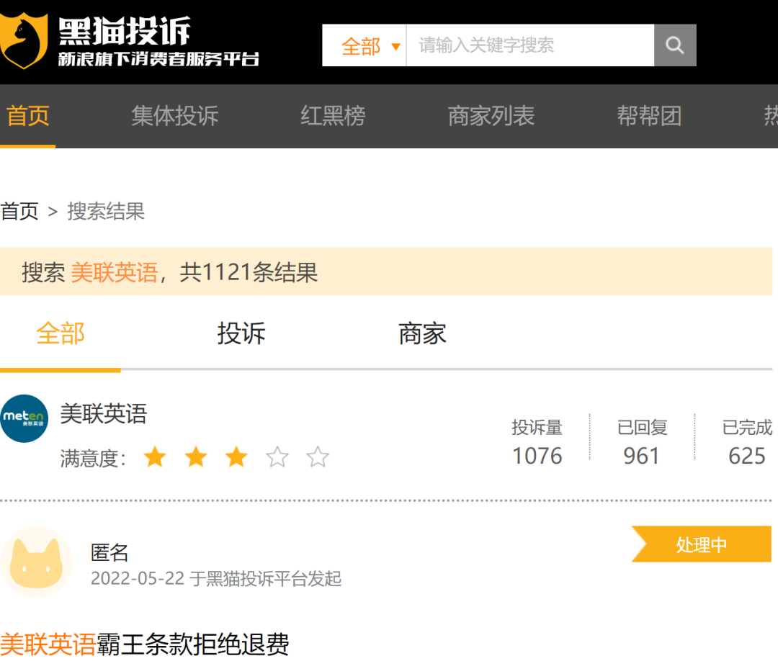The image size is (778, 661).
Task: Click the magnifying glass search button
Action: pos(675,45)
